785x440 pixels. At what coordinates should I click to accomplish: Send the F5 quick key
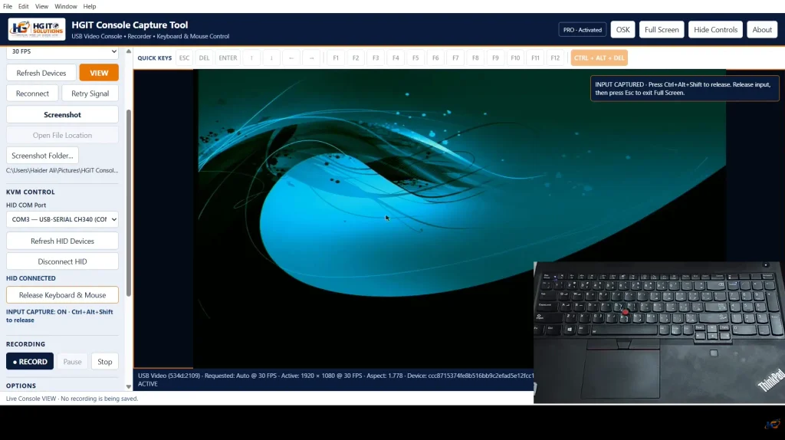[x=415, y=58]
